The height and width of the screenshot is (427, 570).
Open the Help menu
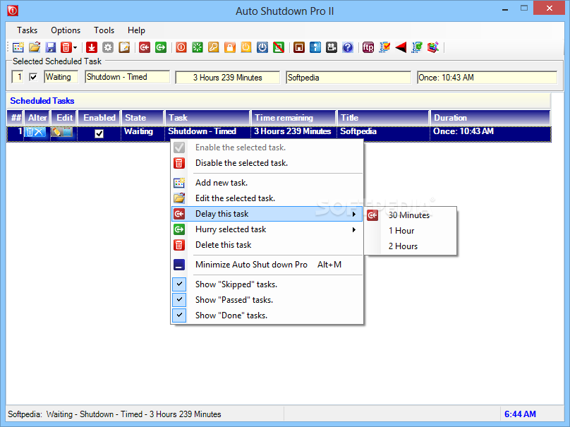coord(136,30)
